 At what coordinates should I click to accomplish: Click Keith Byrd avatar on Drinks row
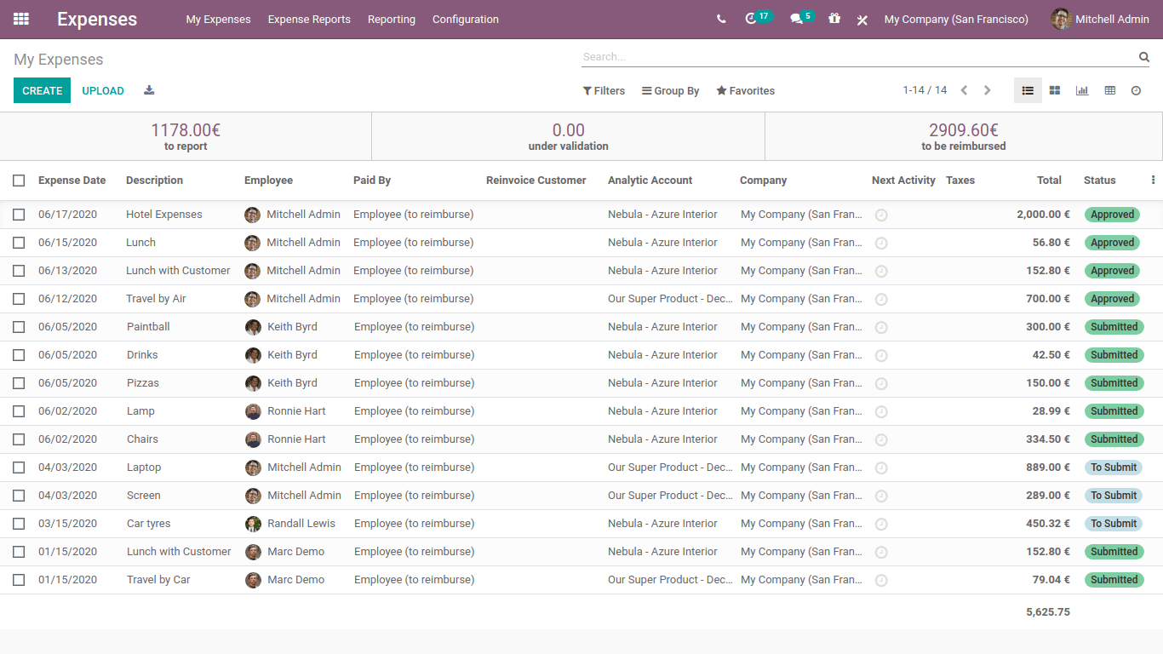pyautogui.click(x=253, y=355)
